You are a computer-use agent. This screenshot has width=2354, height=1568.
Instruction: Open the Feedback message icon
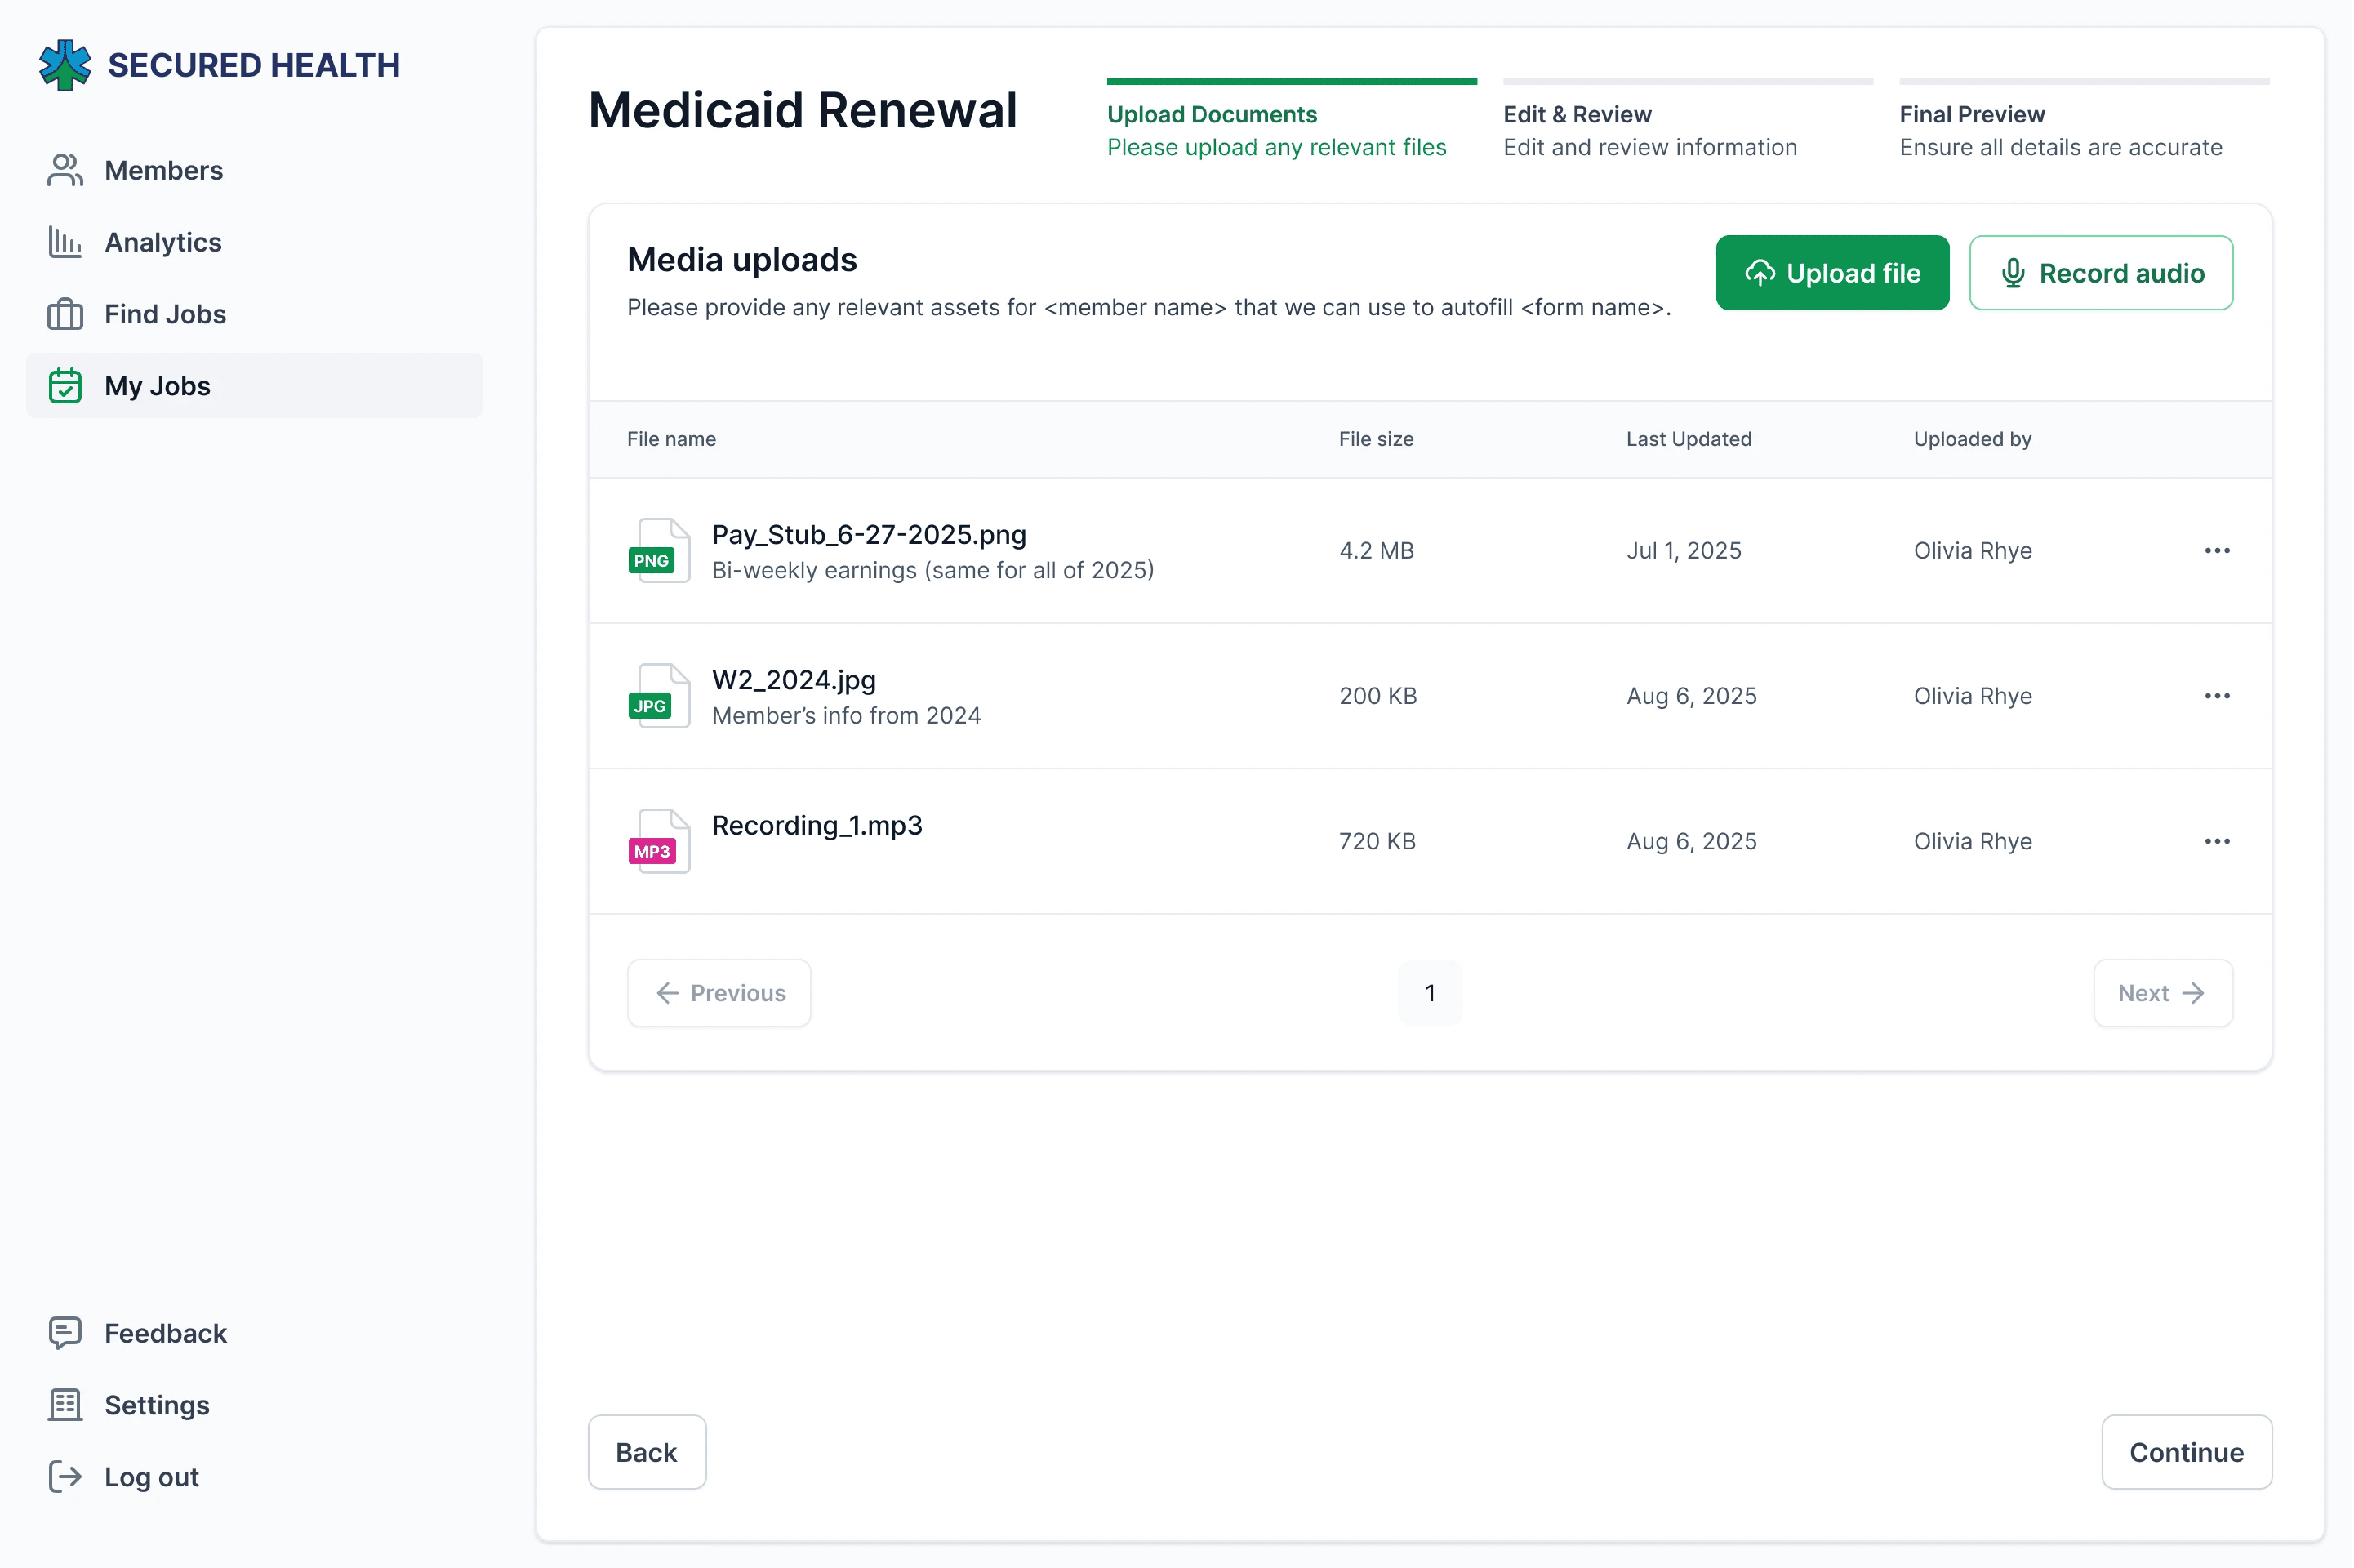tap(65, 1333)
